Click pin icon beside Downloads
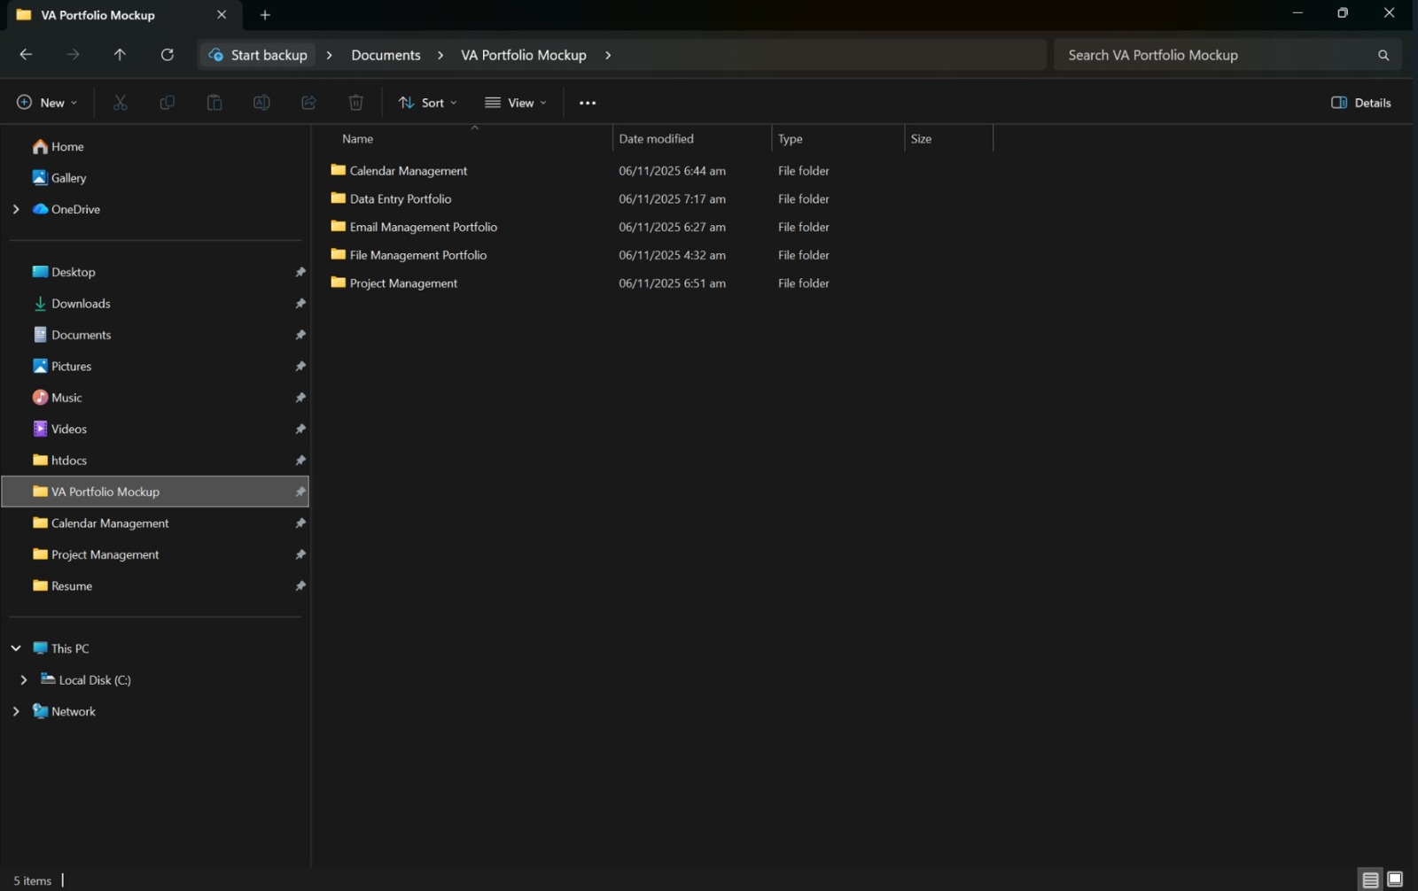 [300, 304]
